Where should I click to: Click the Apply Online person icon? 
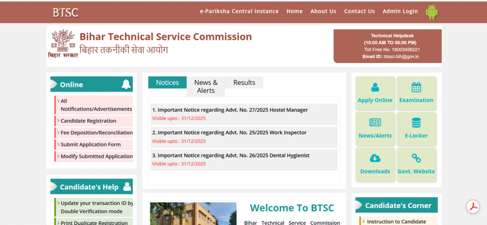pos(375,87)
